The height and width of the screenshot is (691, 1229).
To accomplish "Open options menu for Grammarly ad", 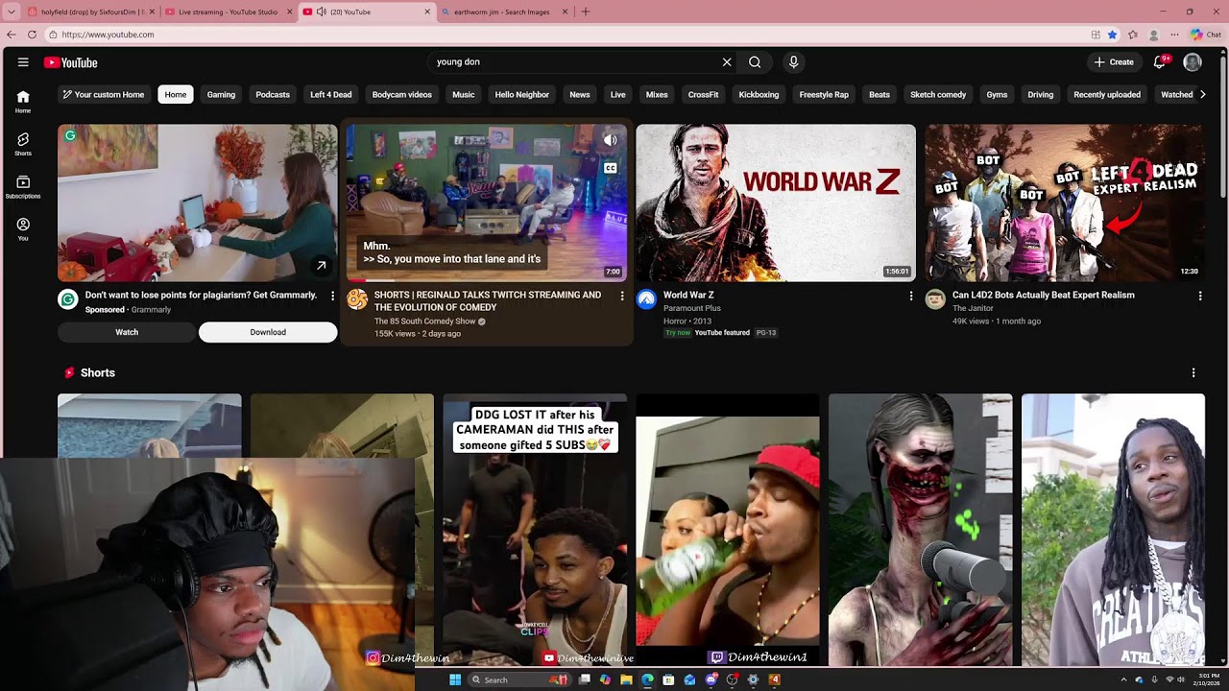I will pyautogui.click(x=333, y=296).
